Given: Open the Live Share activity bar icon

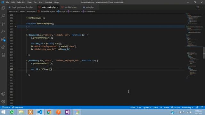Looking at the screenshot, I should [x=3, y=47].
